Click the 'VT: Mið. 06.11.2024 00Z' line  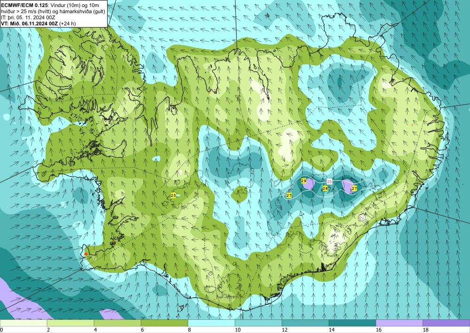(x=30, y=23)
